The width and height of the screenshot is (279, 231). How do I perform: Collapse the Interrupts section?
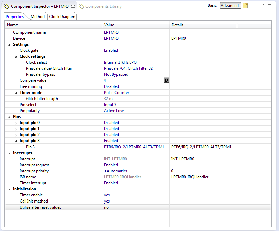(x=9, y=153)
